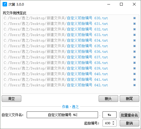Remove file 638.txt with its X icon
Viewport: 141px width, 129px height.
tap(135, 63)
